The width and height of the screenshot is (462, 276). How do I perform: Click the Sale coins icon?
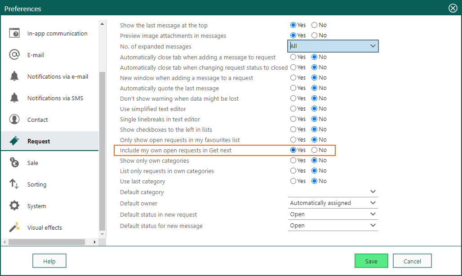coord(14,162)
